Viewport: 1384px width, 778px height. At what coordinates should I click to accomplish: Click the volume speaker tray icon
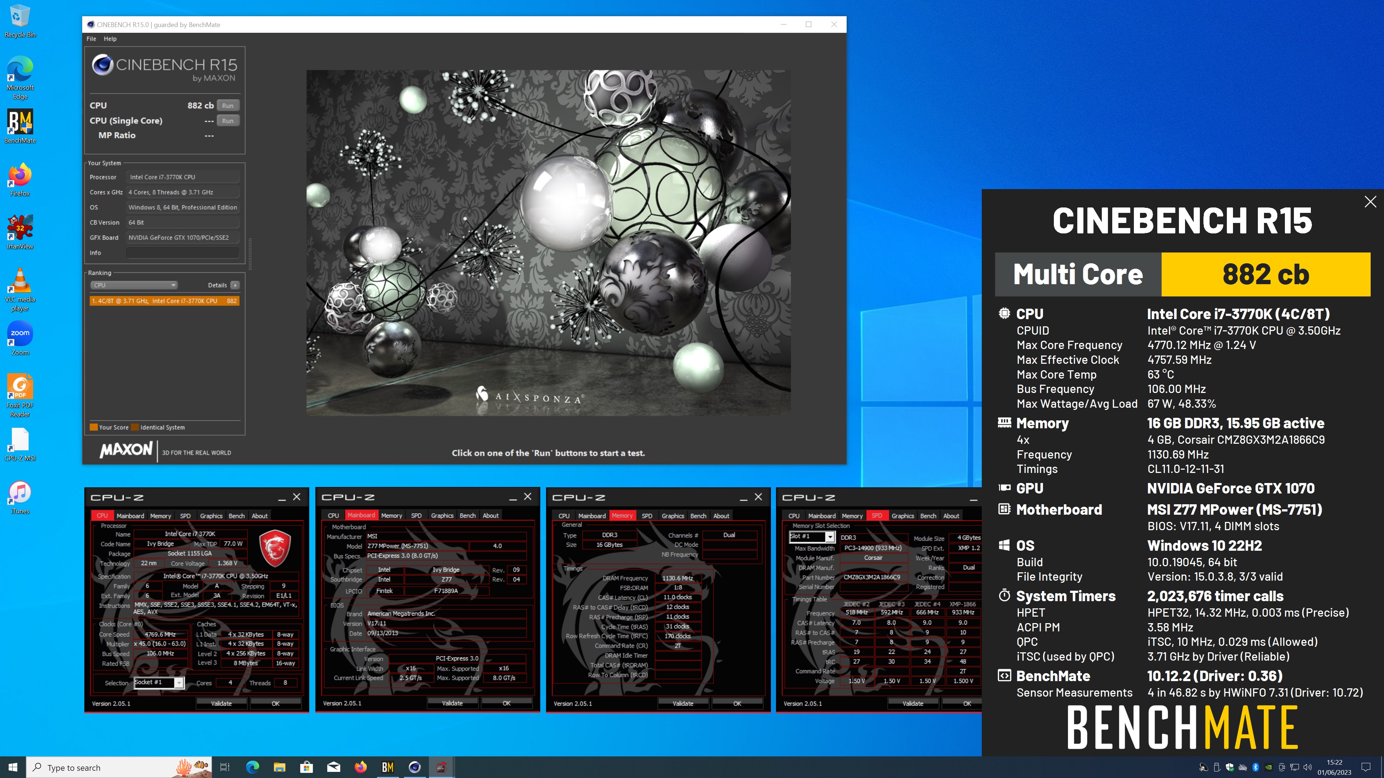click(x=1308, y=767)
